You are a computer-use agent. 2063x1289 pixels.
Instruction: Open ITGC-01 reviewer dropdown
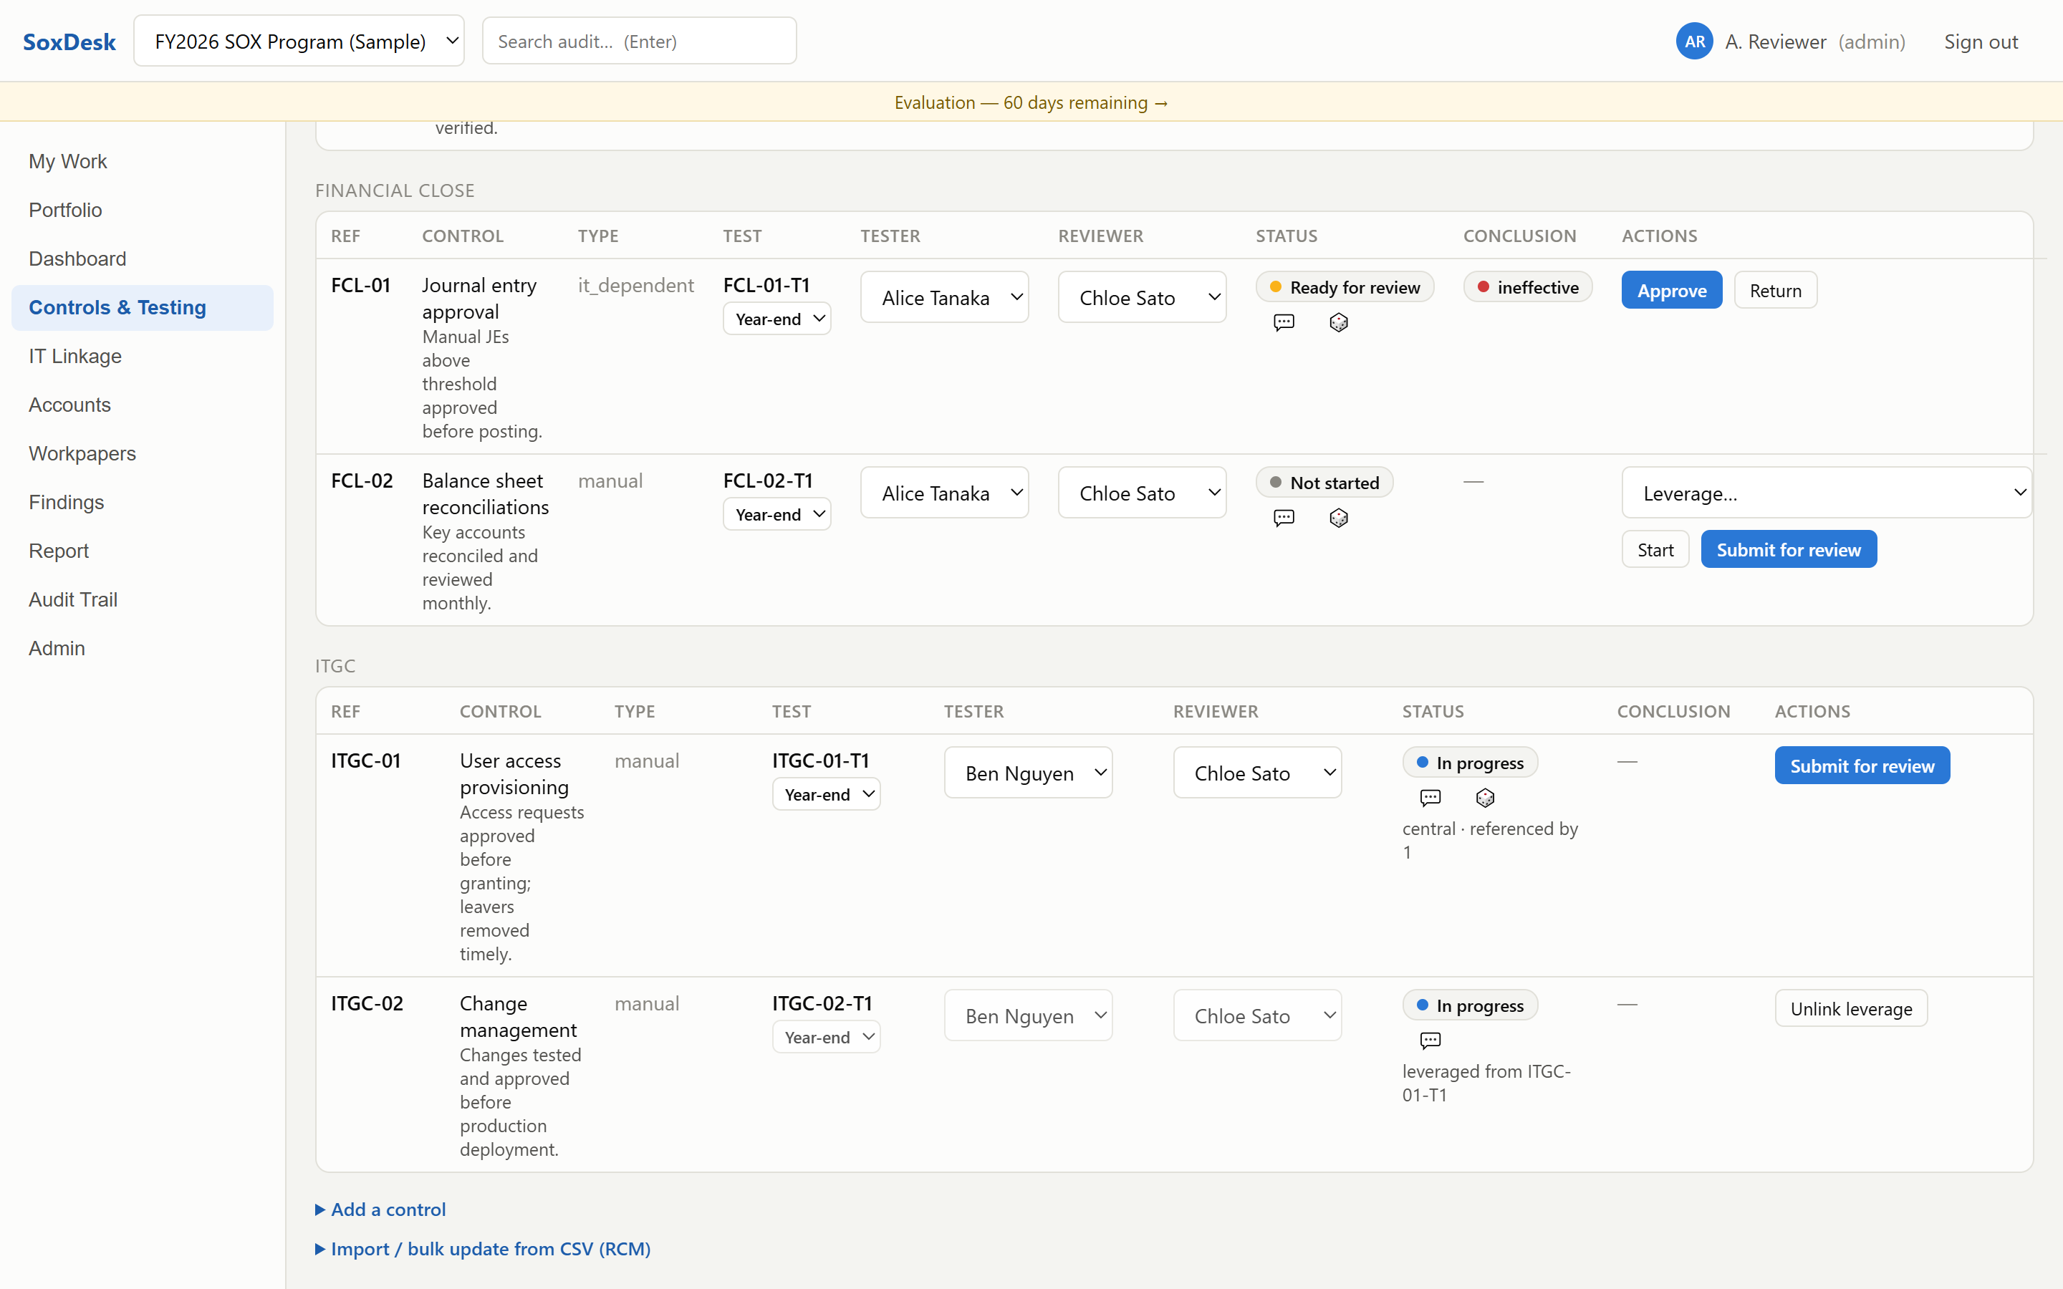1257,773
